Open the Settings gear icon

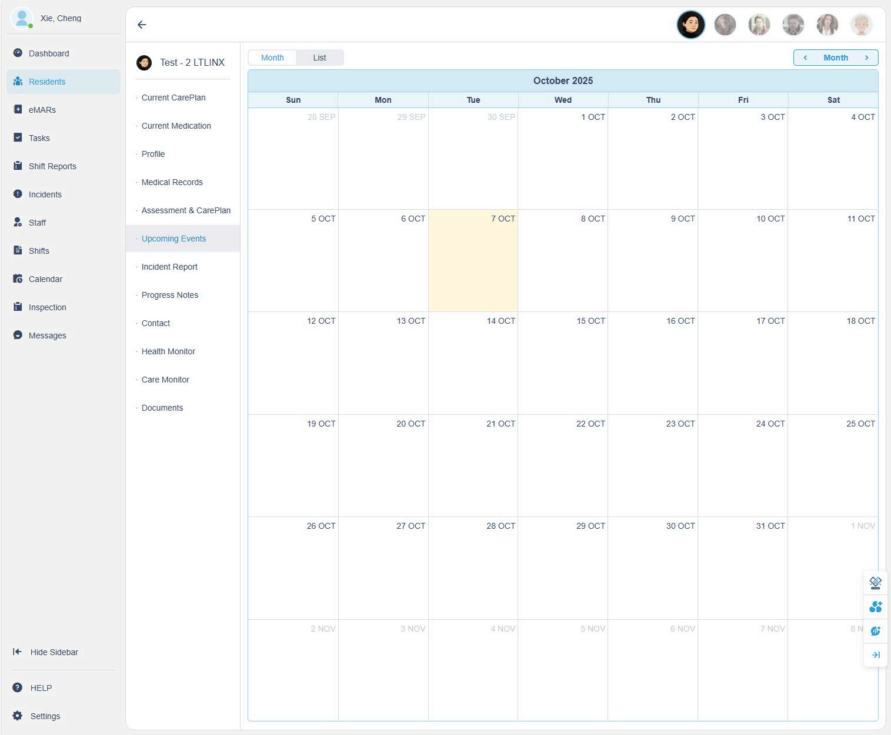[18, 716]
